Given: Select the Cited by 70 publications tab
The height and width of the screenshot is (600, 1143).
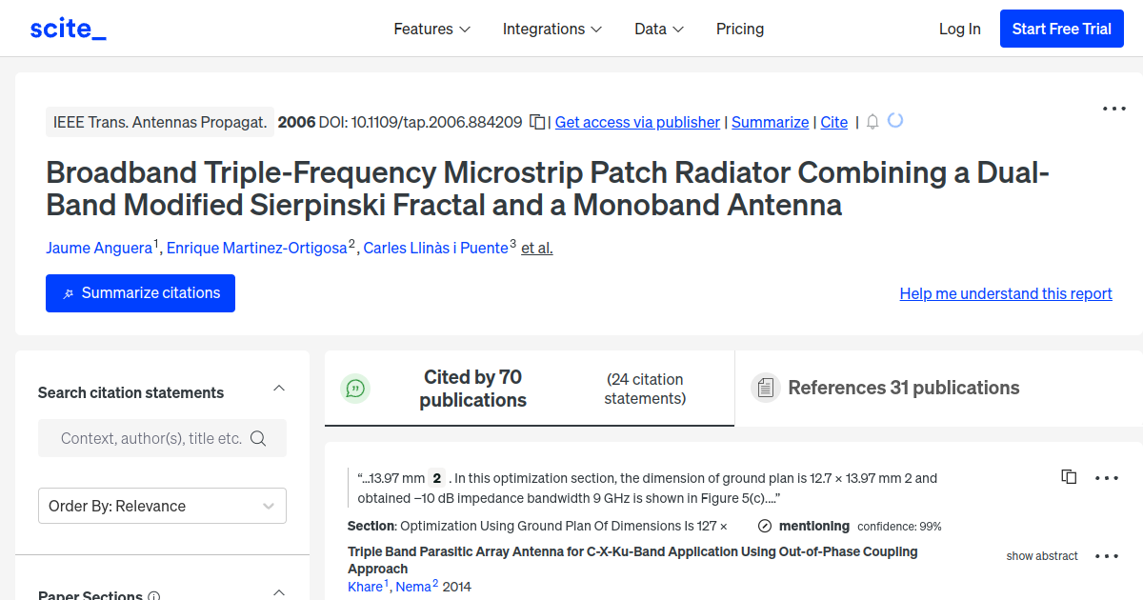Looking at the screenshot, I should point(472,389).
